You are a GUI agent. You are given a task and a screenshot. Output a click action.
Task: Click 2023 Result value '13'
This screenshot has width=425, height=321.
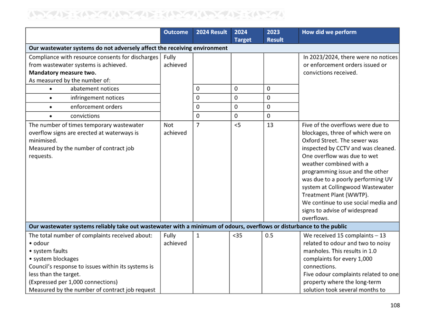pos(270,125)
